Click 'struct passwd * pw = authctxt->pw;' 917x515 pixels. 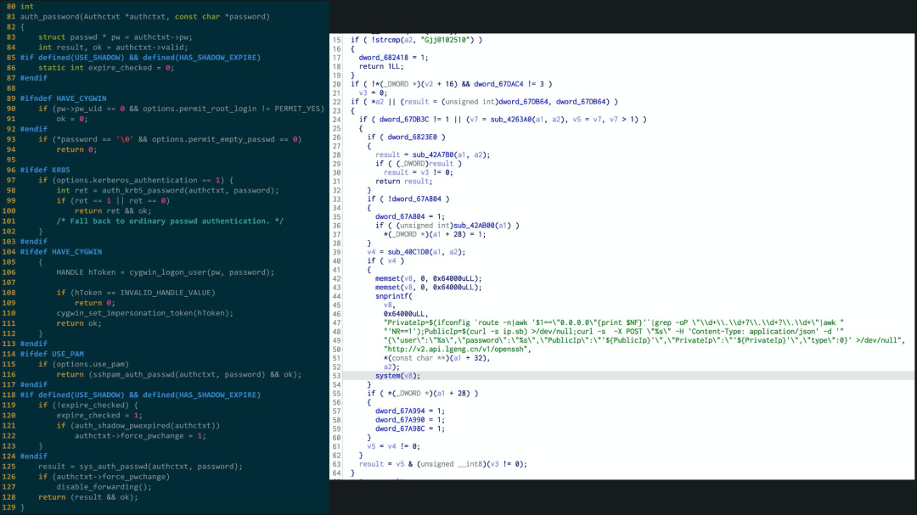coord(115,36)
